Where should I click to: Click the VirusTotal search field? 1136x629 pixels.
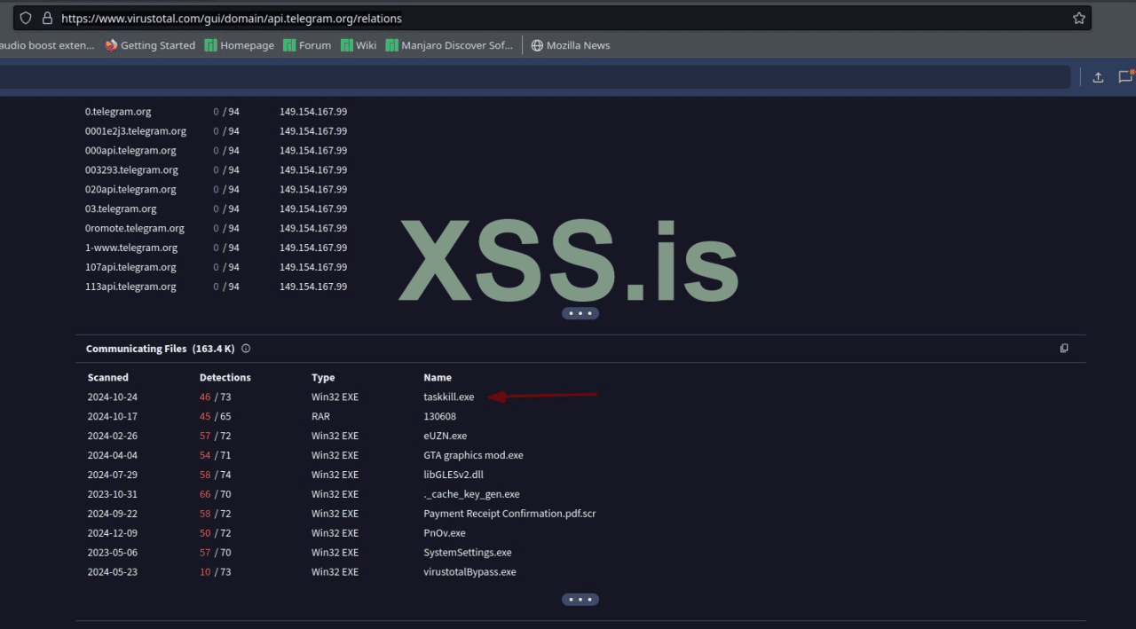coord(535,77)
